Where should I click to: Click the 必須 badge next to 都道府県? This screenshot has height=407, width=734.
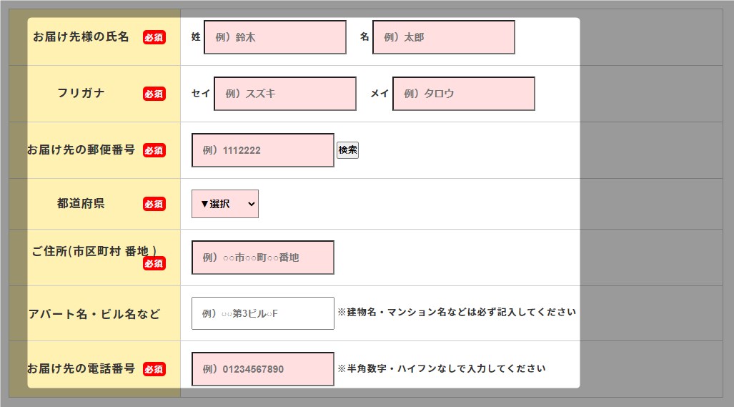154,204
